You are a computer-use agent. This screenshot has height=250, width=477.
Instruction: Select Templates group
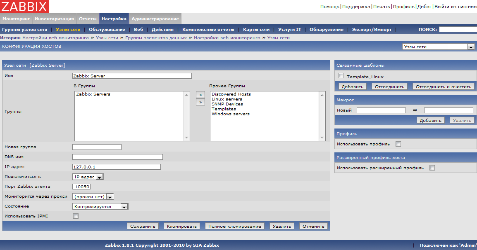coord(224,109)
